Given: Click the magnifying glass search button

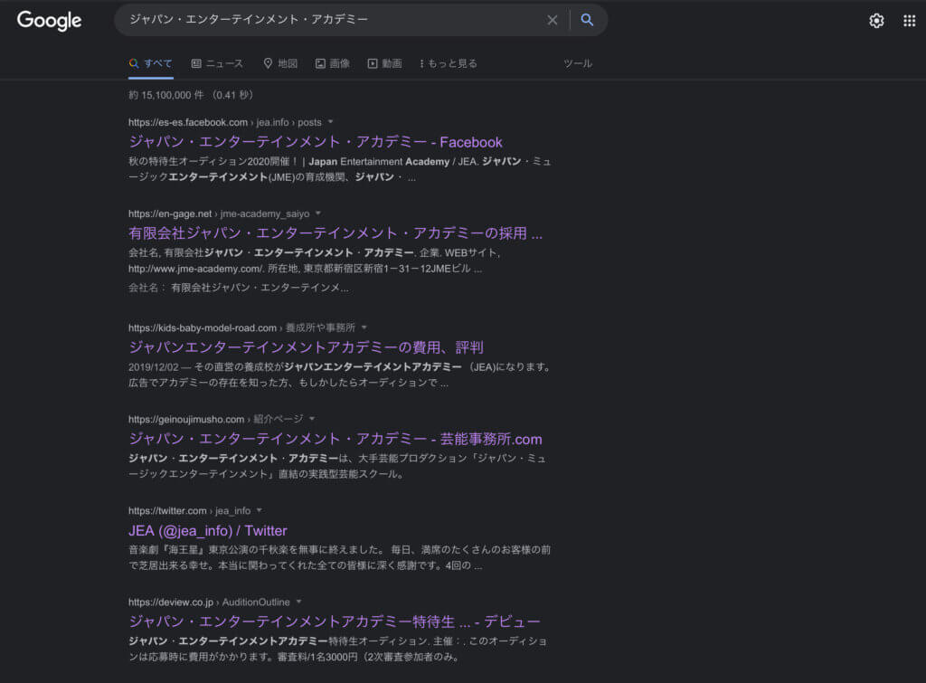Looking at the screenshot, I should (587, 20).
